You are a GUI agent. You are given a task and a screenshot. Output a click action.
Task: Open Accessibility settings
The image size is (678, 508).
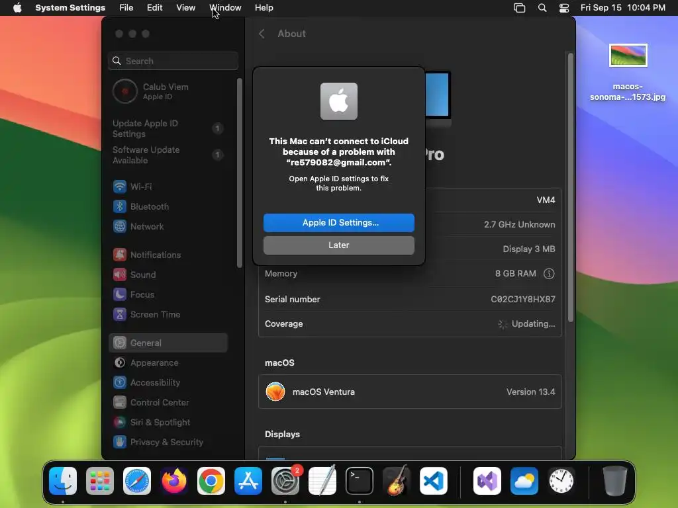click(x=169, y=383)
